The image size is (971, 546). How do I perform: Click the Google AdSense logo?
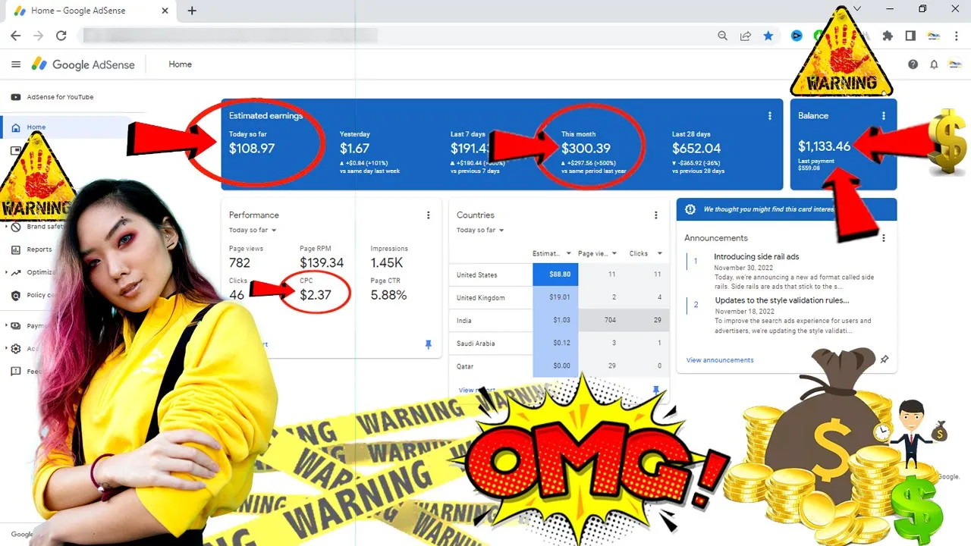pyautogui.click(x=83, y=64)
